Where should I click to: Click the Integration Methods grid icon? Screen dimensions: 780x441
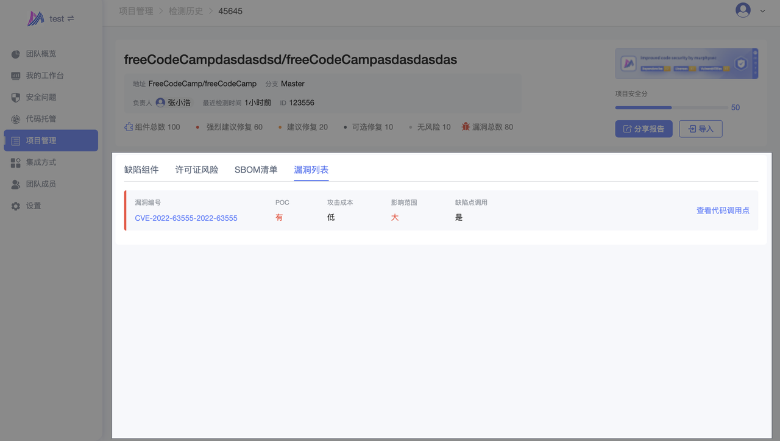pos(16,162)
